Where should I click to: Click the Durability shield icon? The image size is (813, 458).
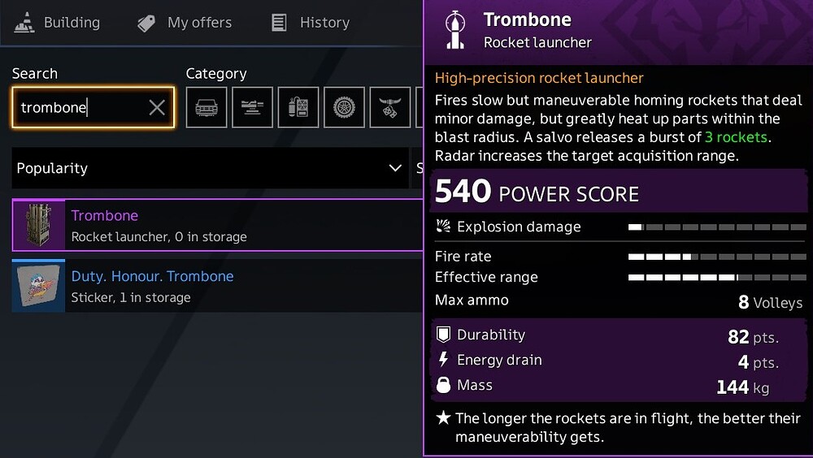click(x=443, y=335)
